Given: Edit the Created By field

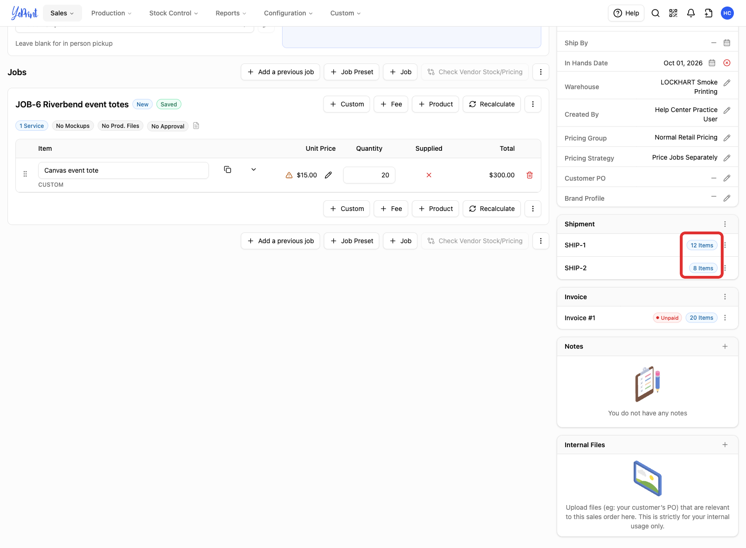Looking at the screenshot, I should pyautogui.click(x=727, y=111).
